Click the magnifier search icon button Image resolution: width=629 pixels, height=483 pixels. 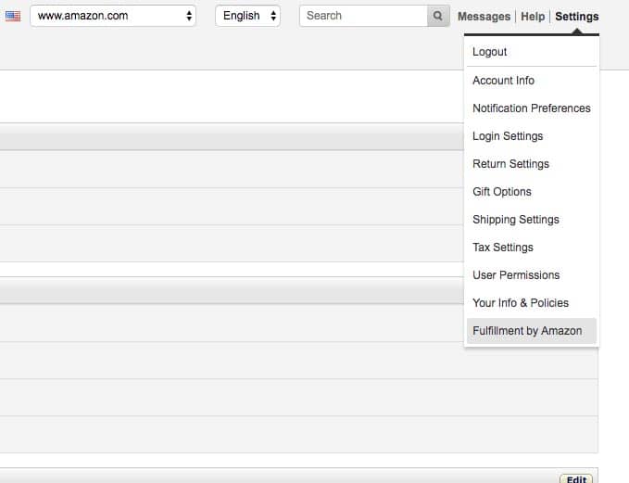(x=438, y=16)
